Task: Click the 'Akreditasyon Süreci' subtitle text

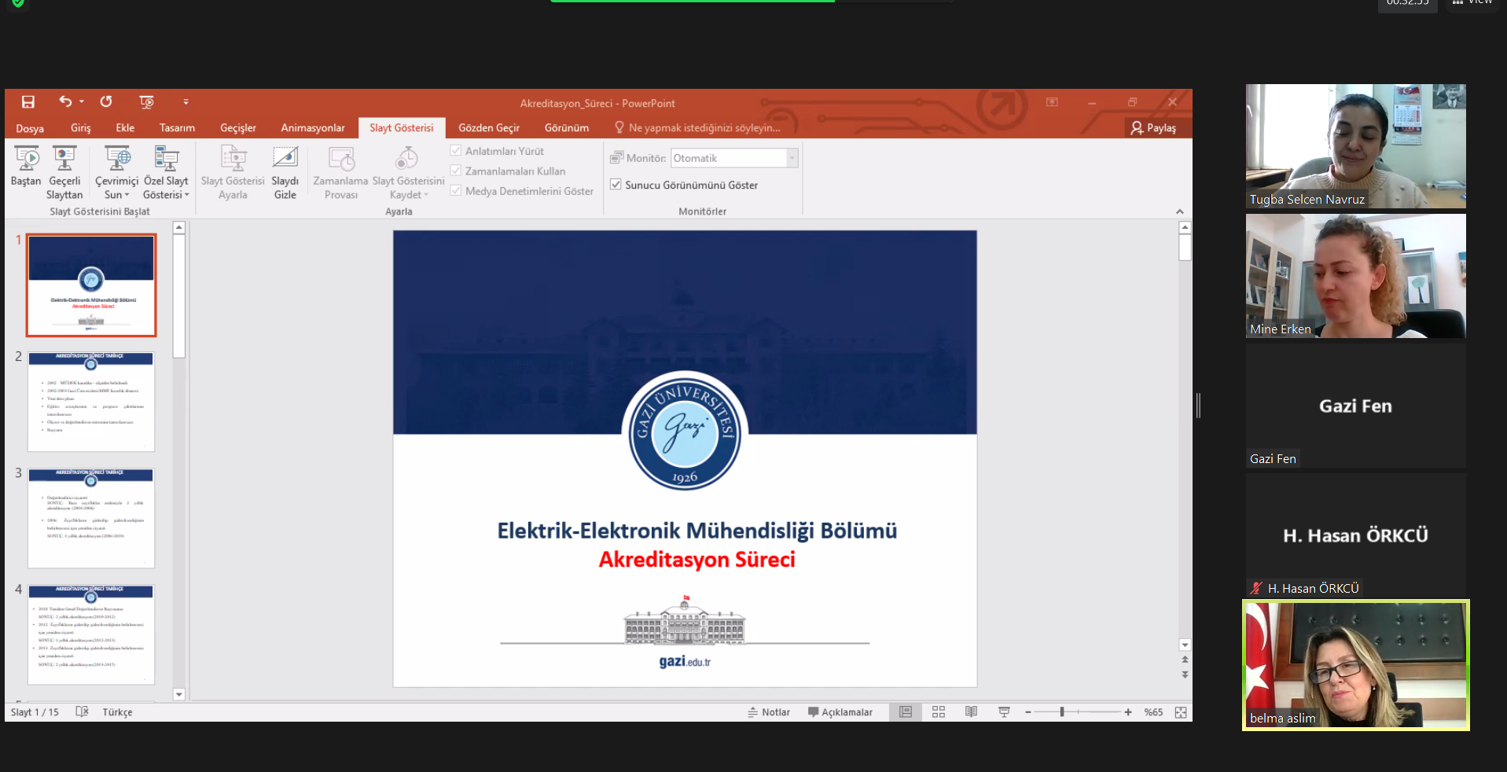Action: tap(697, 560)
